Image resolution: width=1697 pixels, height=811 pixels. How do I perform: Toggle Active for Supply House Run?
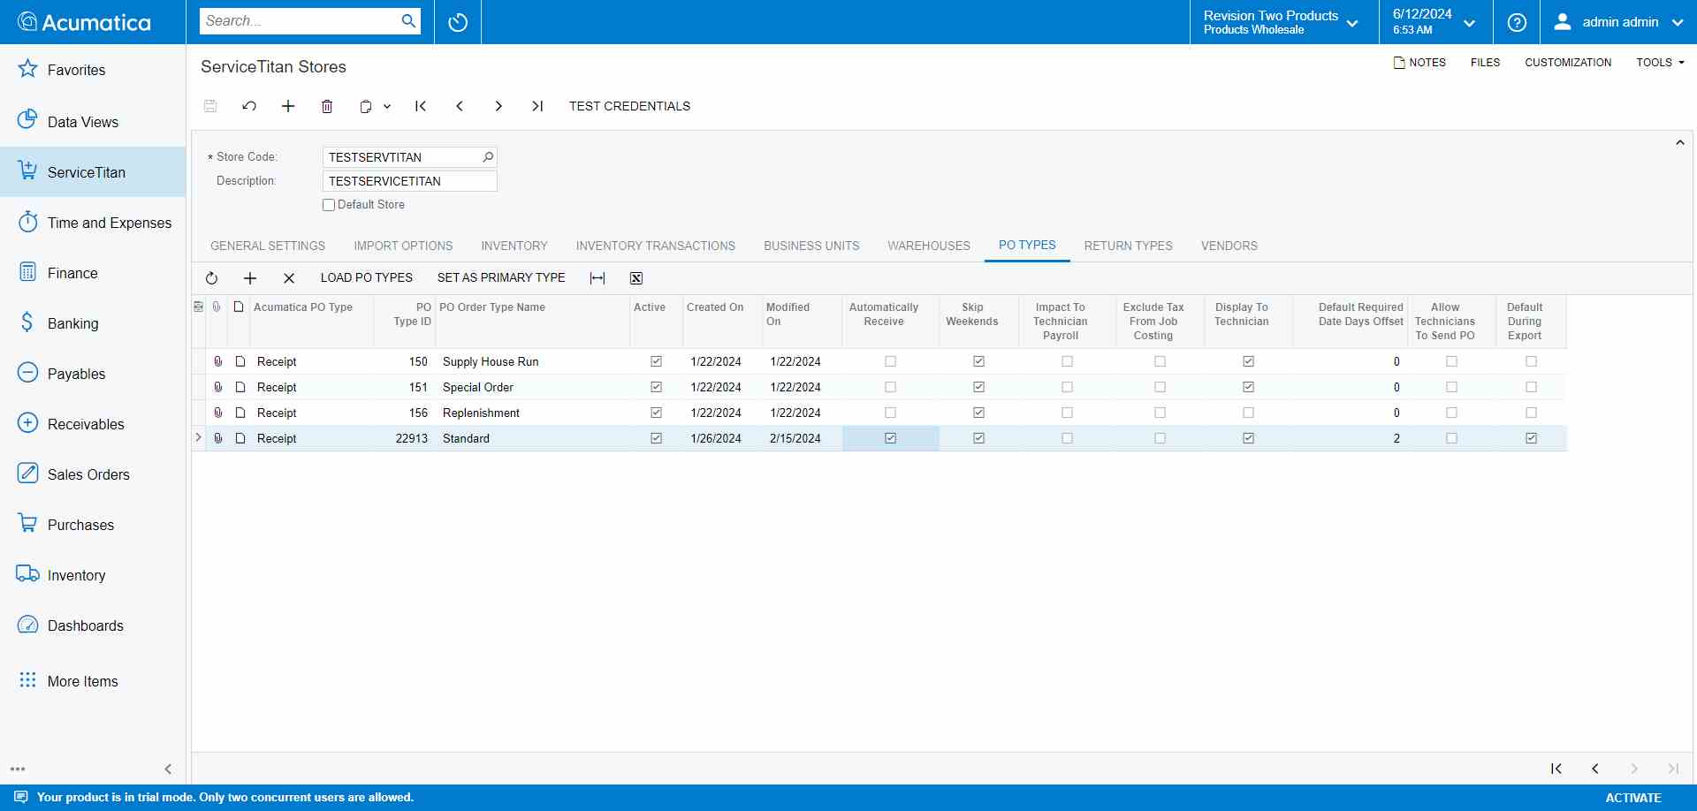click(656, 361)
